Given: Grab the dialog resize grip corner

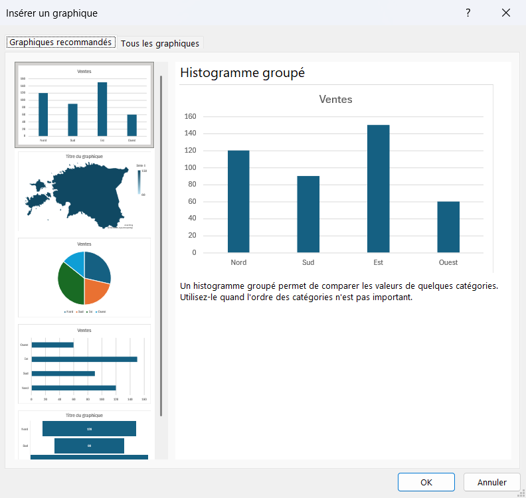Looking at the screenshot, I should point(521,493).
